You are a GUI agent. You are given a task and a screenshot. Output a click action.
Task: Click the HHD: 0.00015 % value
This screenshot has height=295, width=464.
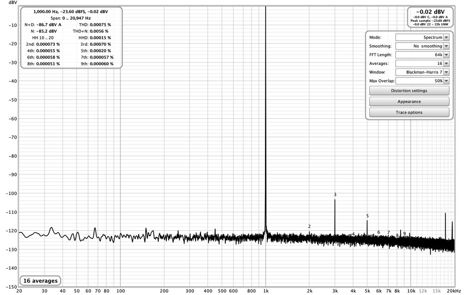pos(95,38)
